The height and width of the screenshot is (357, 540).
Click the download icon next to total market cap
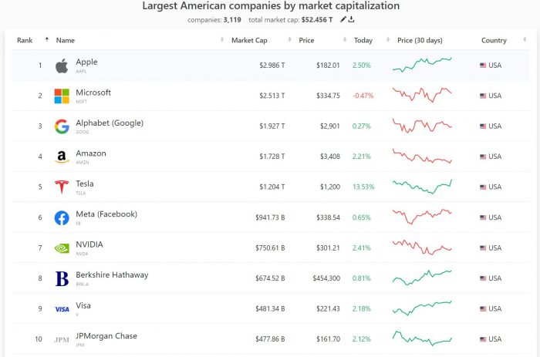click(x=352, y=19)
